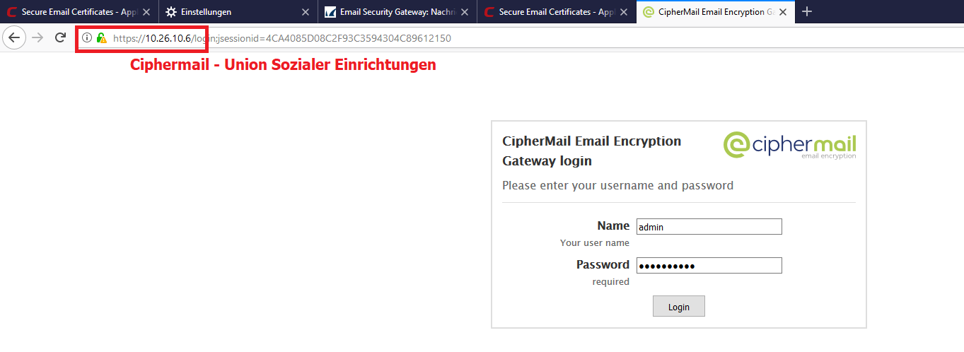Viewport: 964px width, 352px height.
Task: Open a new browser tab with plus
Action: pyautogui.click(x=807, y=11)
